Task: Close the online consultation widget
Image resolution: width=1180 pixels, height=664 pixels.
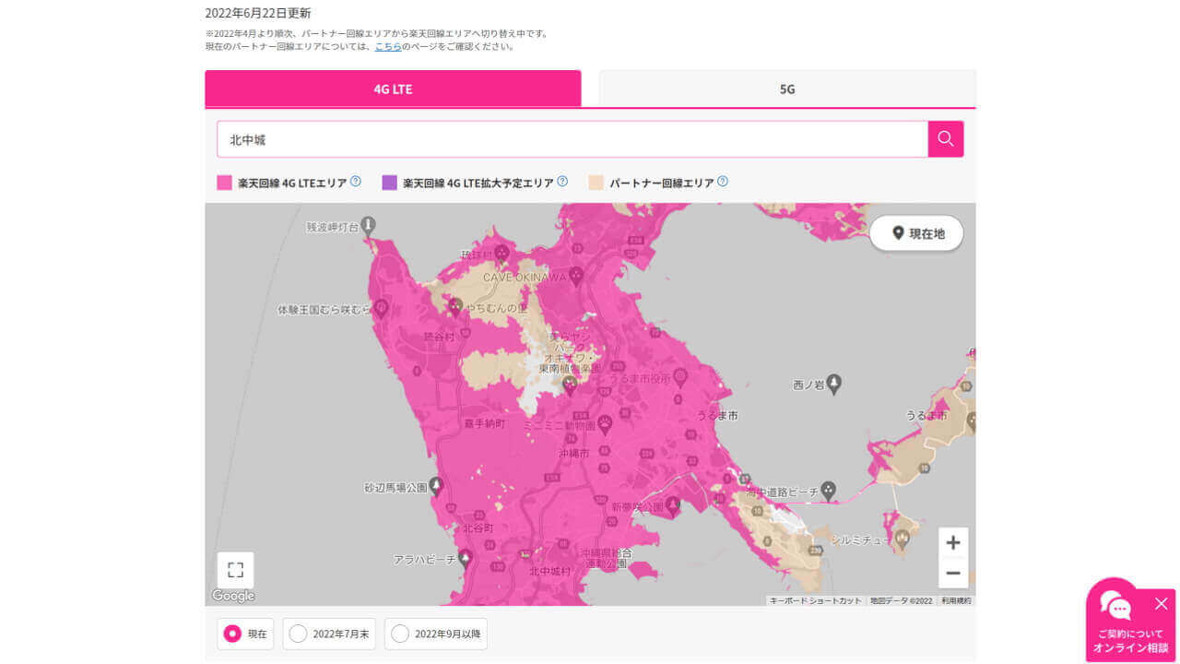Action: coord(1161,604)
